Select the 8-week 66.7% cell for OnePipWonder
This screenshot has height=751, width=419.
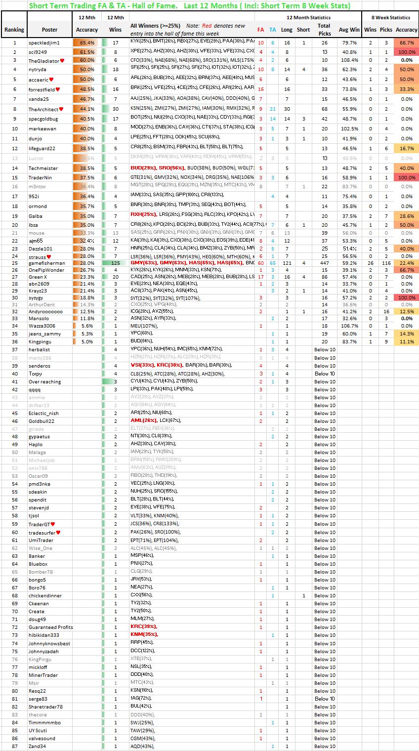point(406,270)
